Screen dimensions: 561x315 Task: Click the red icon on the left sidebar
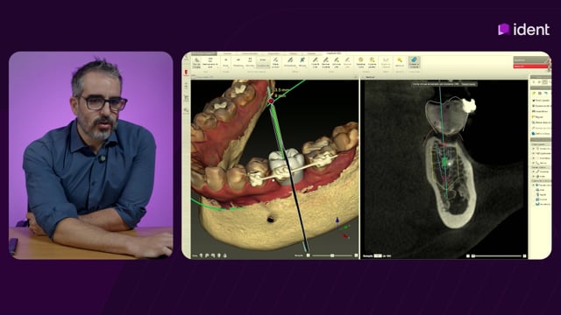[x=186, y=73]
